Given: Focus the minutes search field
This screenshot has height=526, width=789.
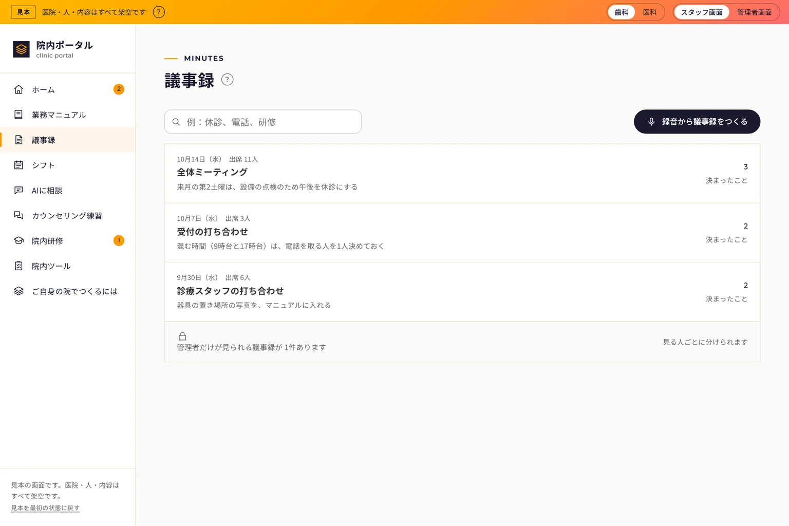Looking at the screenshot, I should tap(263, 122).
